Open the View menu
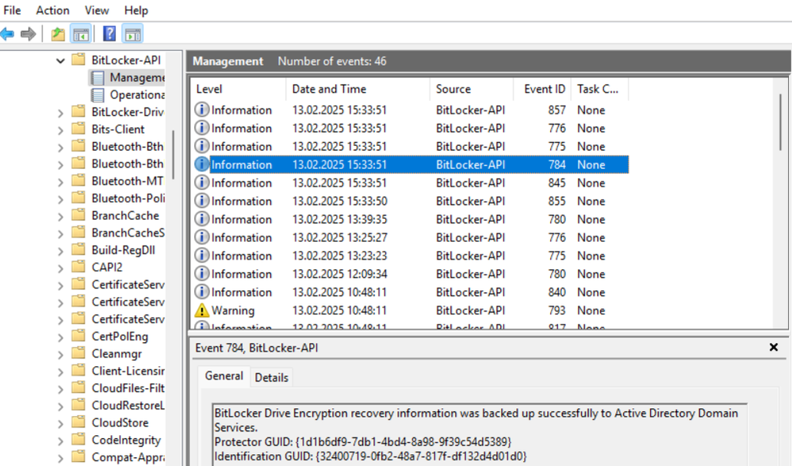792x466 pixels. (x=97, y=10)
